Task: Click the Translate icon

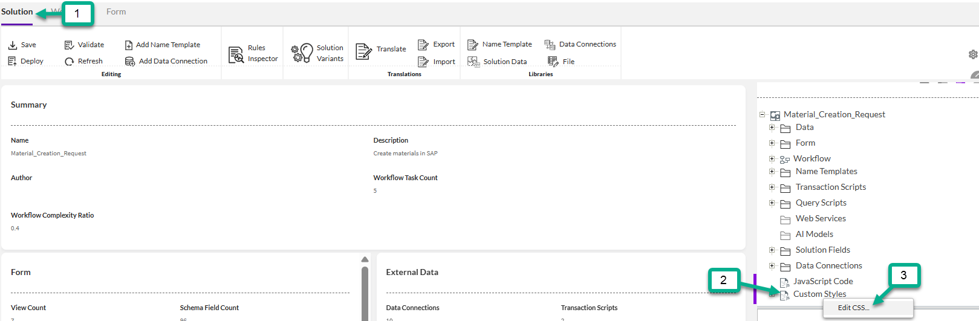Action: tap(363, 51)
